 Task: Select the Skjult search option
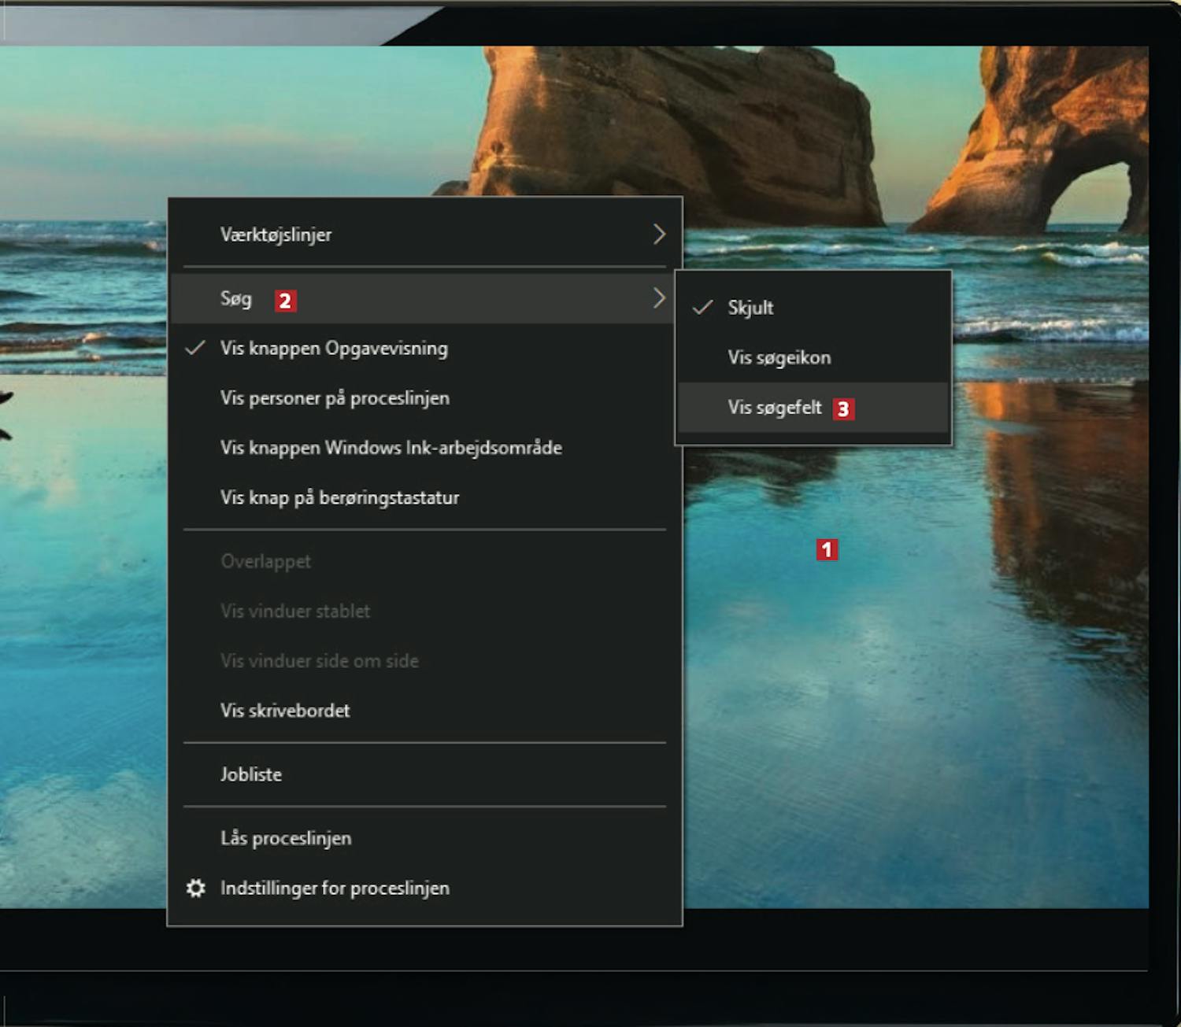[814, 308]
